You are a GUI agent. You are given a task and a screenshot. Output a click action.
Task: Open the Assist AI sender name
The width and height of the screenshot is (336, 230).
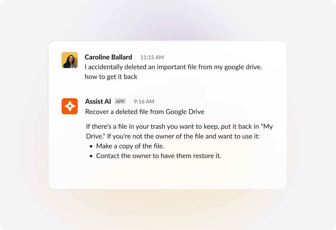click(98, 101)
